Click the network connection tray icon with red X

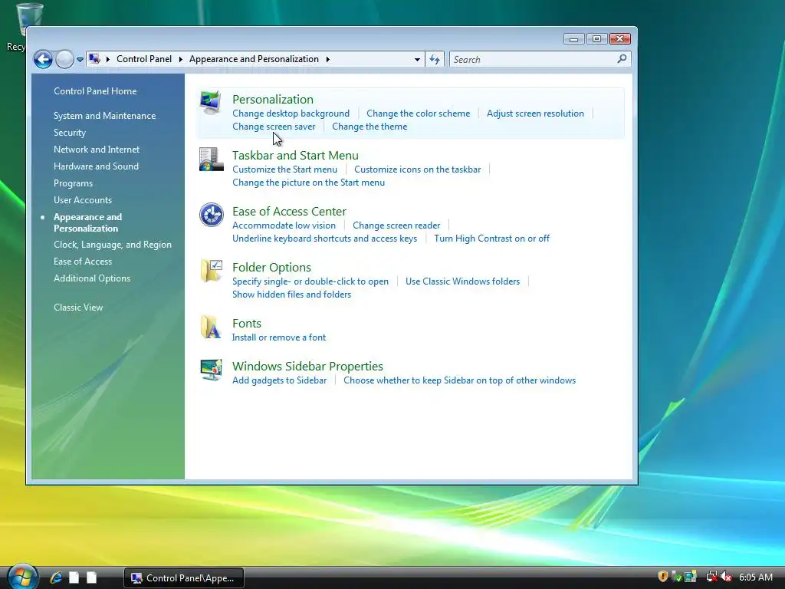coord(711,577)
